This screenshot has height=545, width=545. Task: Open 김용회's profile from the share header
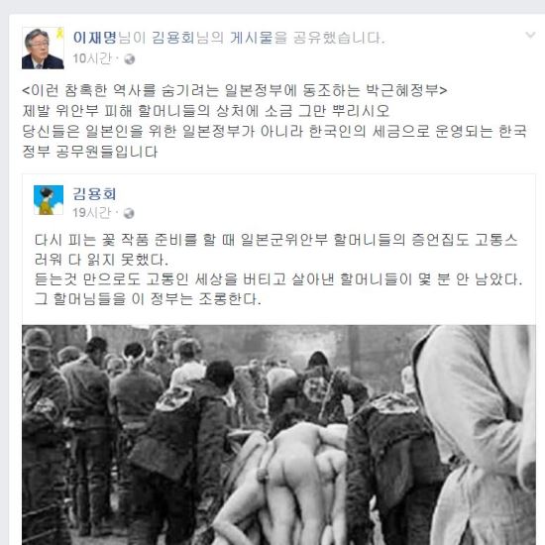point(172,38)
